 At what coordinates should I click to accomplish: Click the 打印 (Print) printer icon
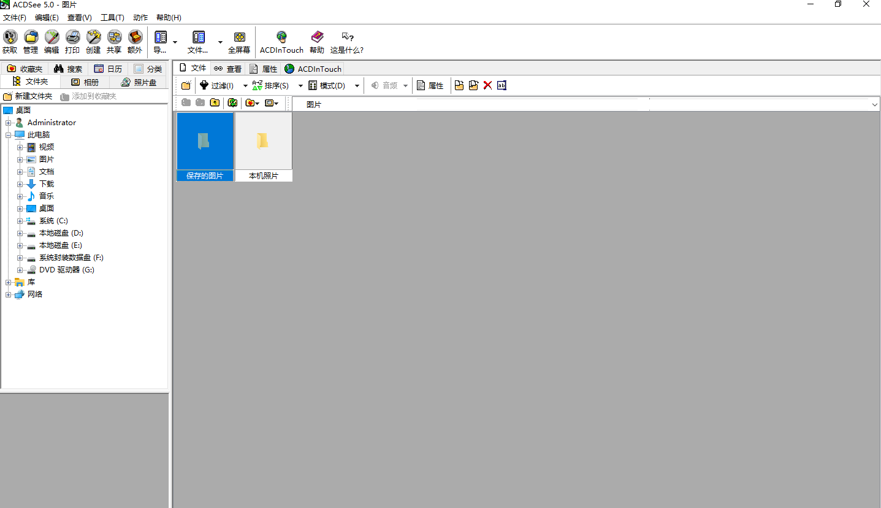click(72, 38)
